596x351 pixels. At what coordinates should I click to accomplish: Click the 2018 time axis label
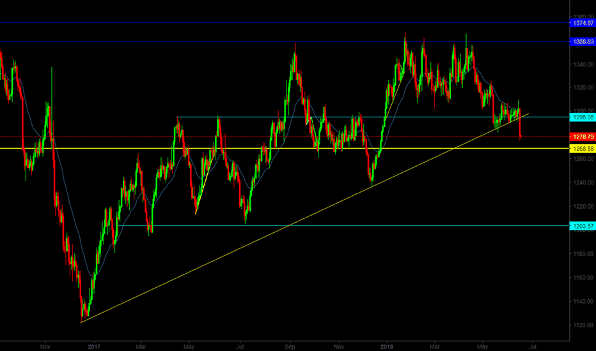coord(387,347)
